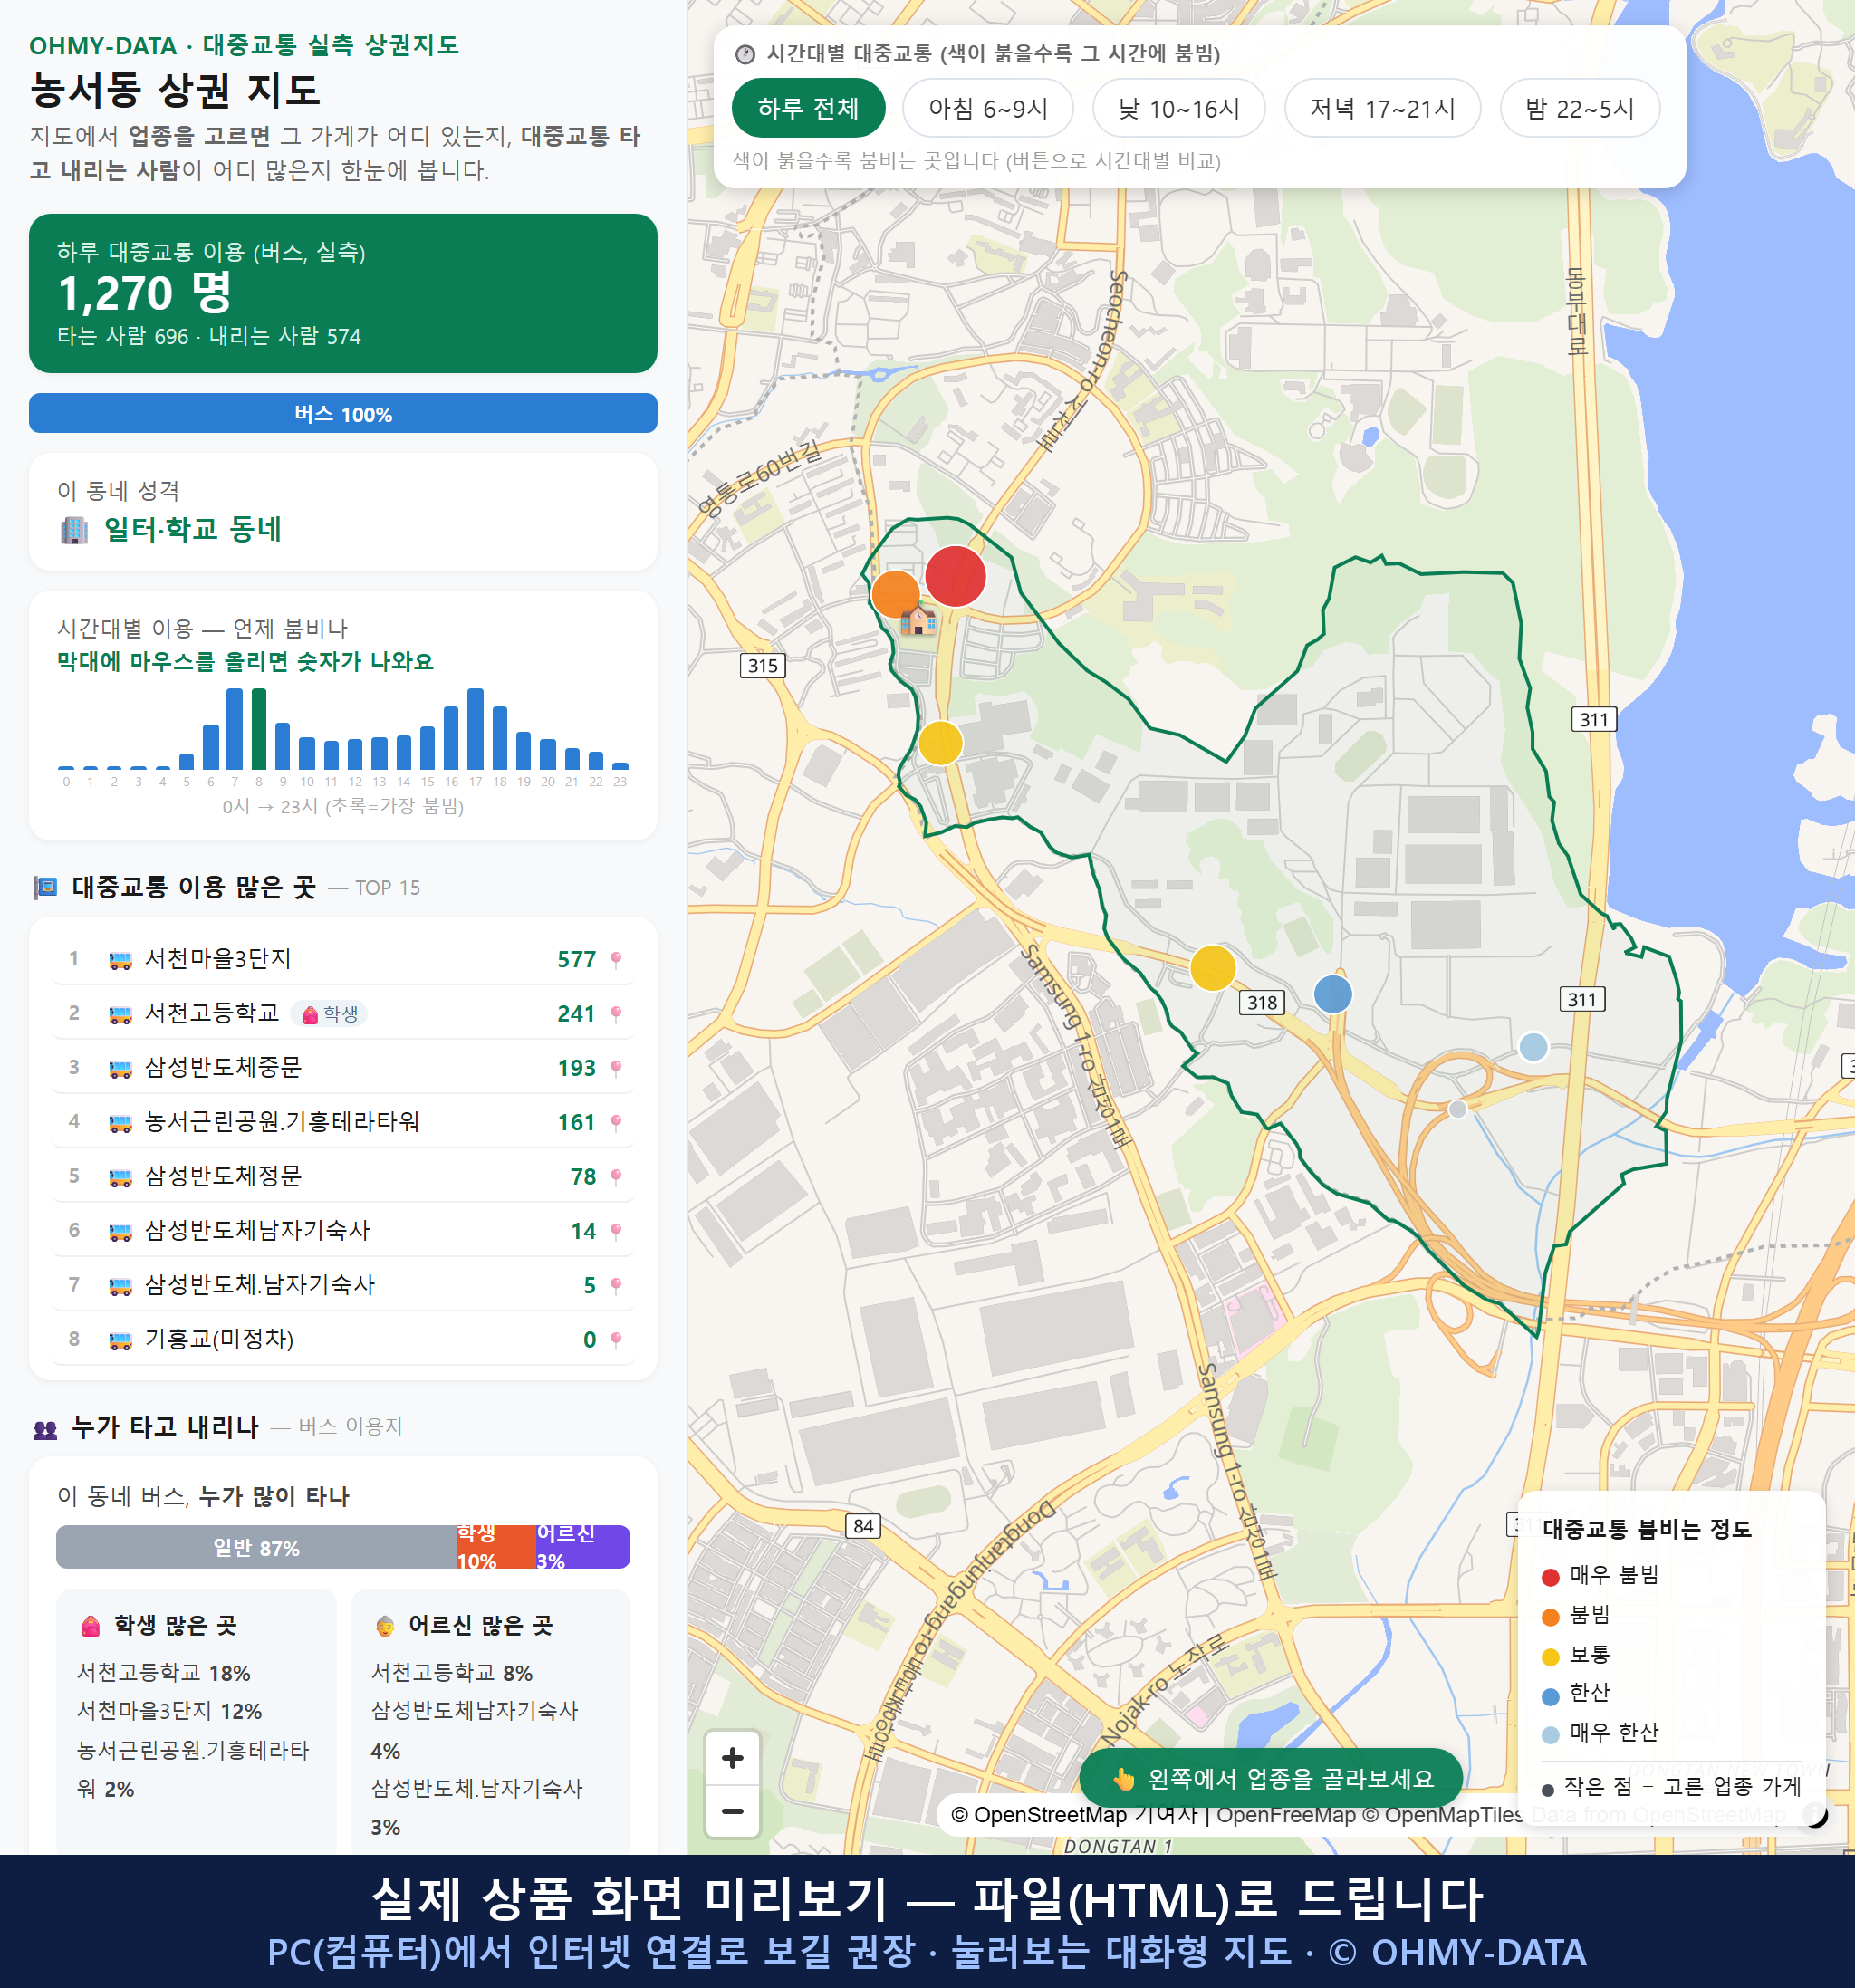The height and width of the screenshot is (1988, 1855).
Task: Click the 삼성반도체정문 stop name
Action: [223, 1176]
